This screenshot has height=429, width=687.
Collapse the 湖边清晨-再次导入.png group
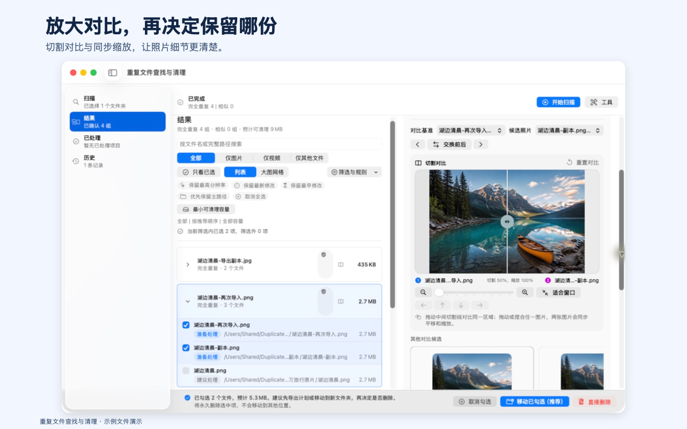click(188, 301)
